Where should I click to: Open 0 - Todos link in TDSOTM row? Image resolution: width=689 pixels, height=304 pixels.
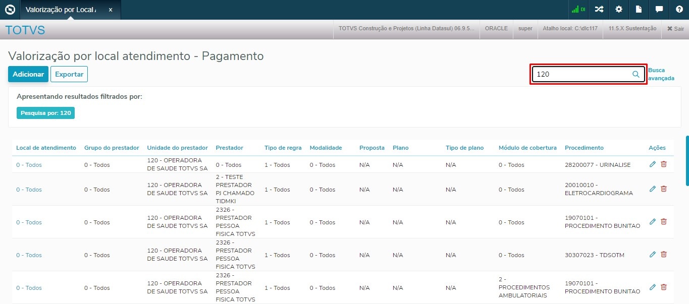[29, 255]
